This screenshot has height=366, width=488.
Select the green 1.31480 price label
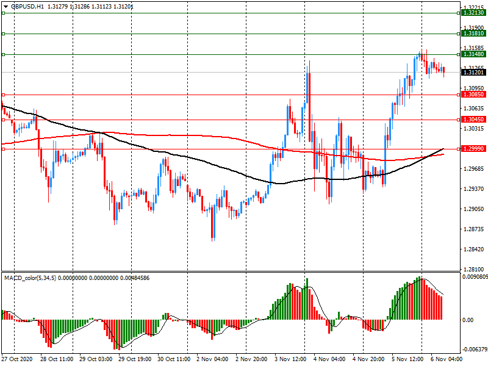[x=473, y=54]
